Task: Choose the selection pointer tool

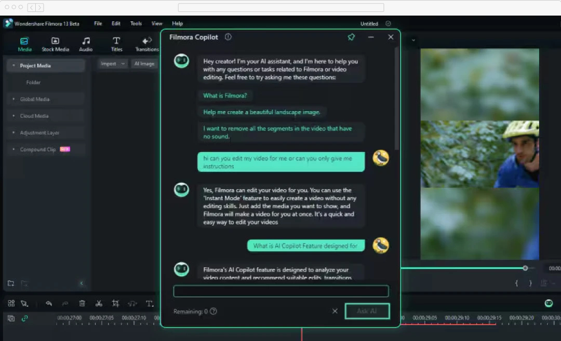Action: tap(24, 304)
